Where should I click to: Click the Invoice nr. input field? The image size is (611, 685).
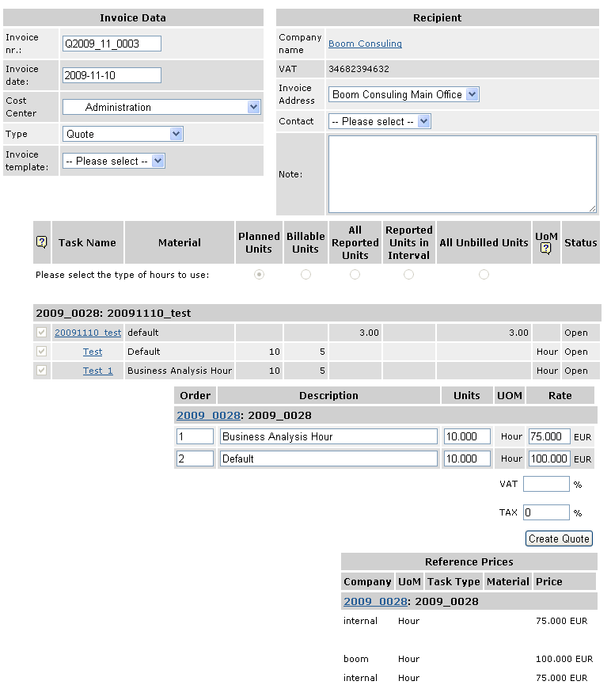pos(112,44)
